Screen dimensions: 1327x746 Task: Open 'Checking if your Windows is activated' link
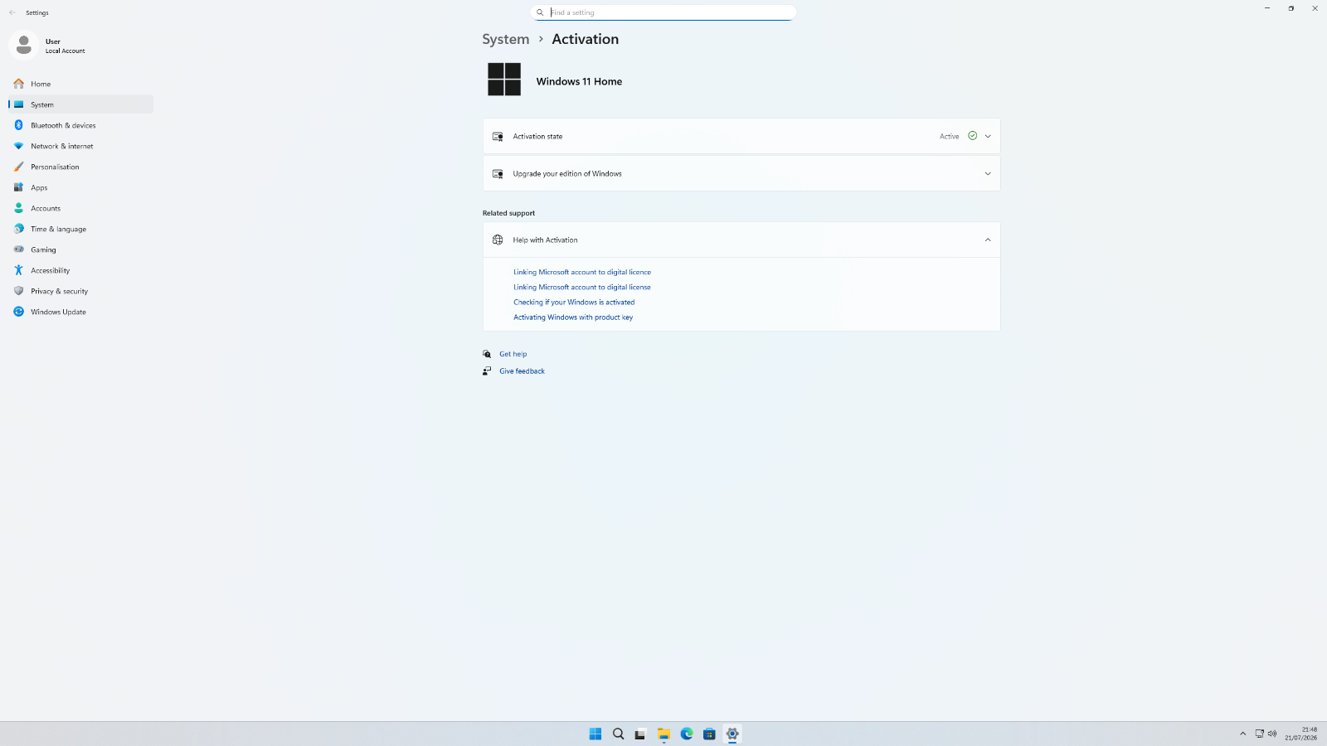(x=574, y=302)
